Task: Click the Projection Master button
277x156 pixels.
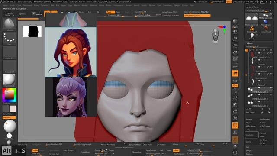Action: (x=9, y=14)
